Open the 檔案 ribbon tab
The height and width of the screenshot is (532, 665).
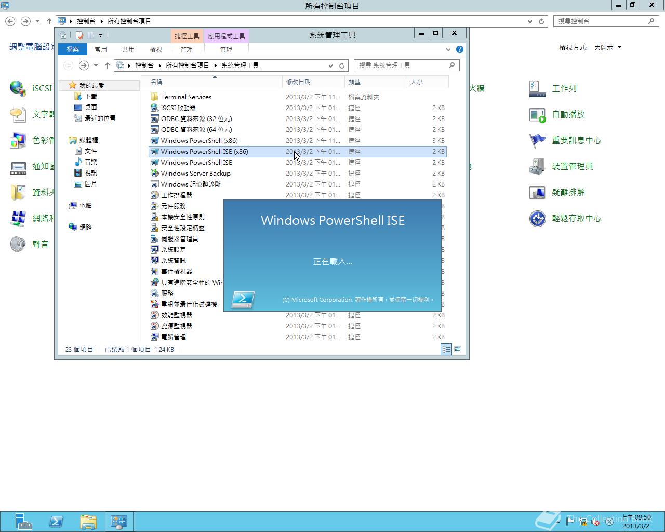point(73,49)
